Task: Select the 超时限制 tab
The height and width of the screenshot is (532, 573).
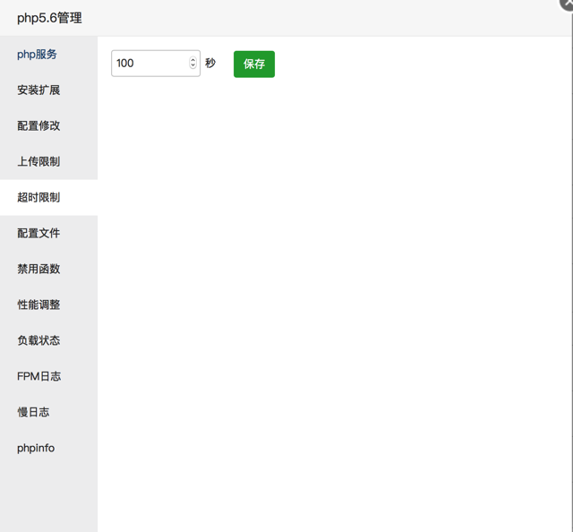Action: [x=48, y=197]
